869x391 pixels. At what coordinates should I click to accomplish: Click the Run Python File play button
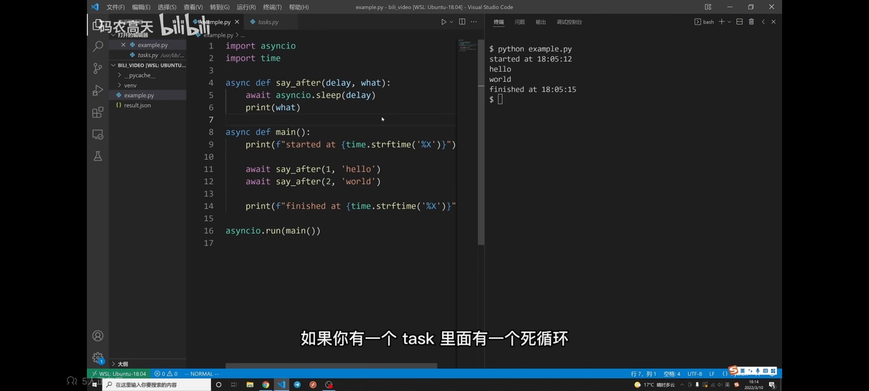[444, 22]
